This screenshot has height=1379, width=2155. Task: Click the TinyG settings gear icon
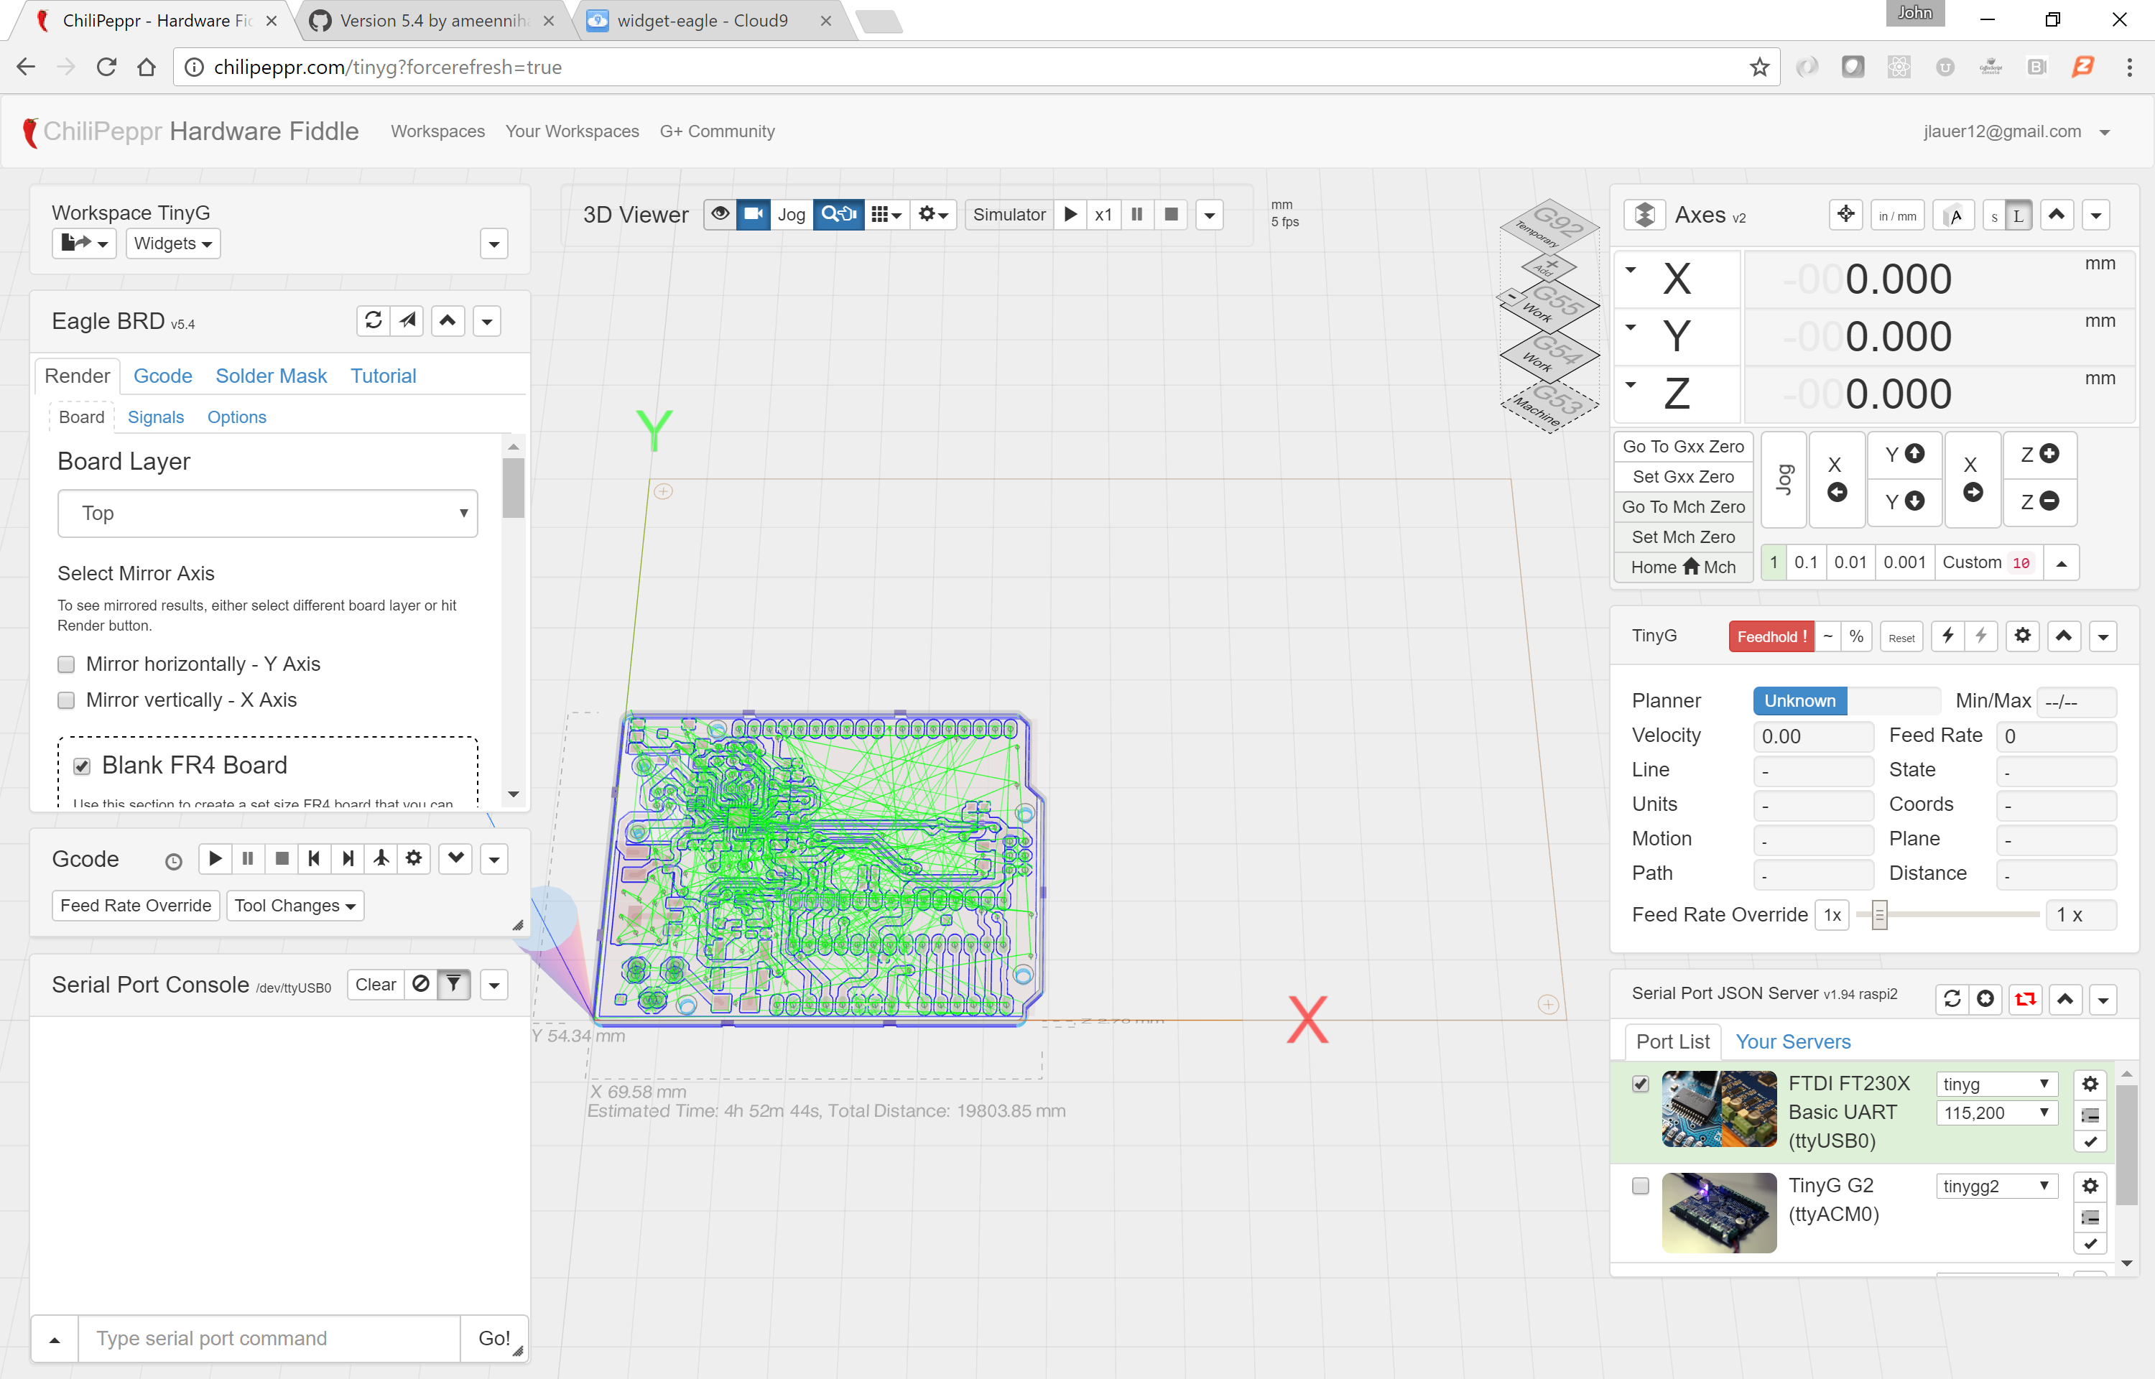point(2021,636)
